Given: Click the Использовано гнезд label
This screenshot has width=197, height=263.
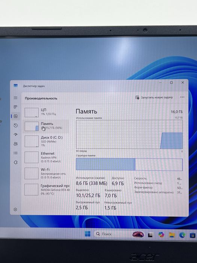Looking at the screenshot, I should [x=148, y=183].
